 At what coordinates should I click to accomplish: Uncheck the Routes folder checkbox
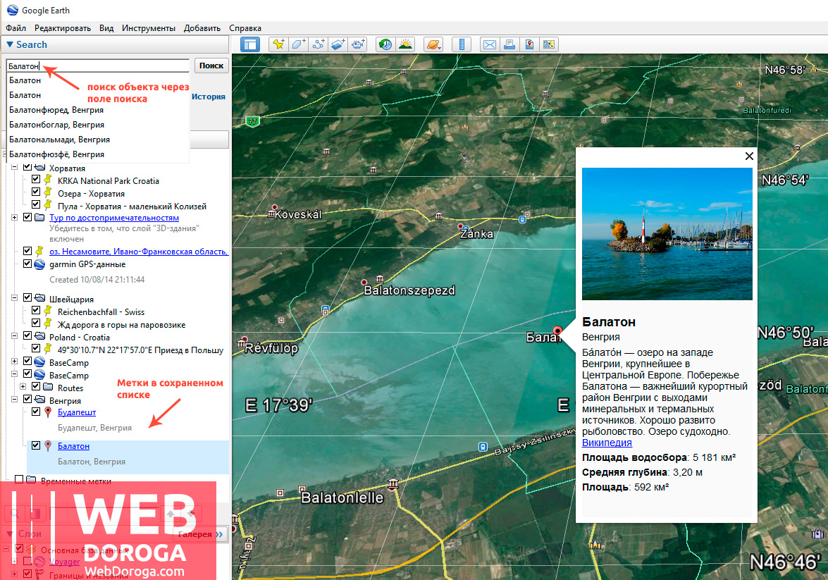pyautogui.click(x=36, y=386)
